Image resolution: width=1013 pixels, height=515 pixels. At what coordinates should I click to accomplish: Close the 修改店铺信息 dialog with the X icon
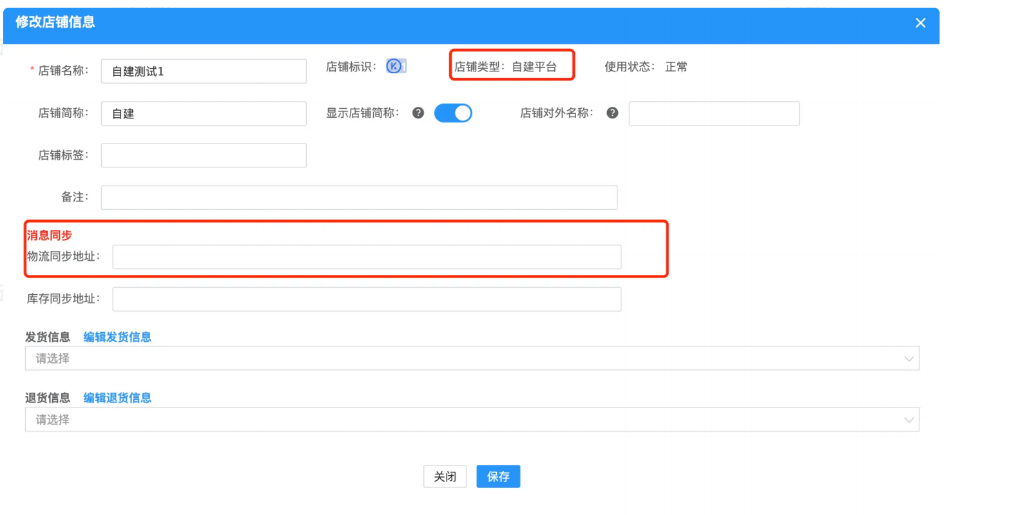(x=920, y=23)
